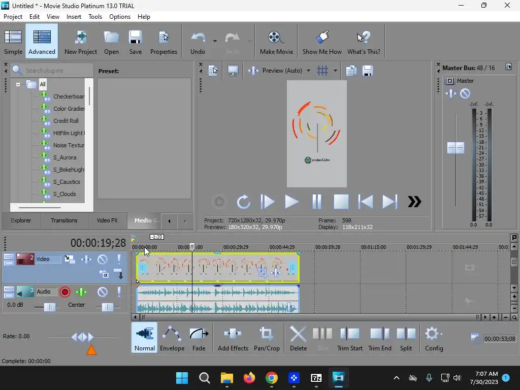520x390 pixels.
Task: Mute the Master bus output
Action: (465, 93)
